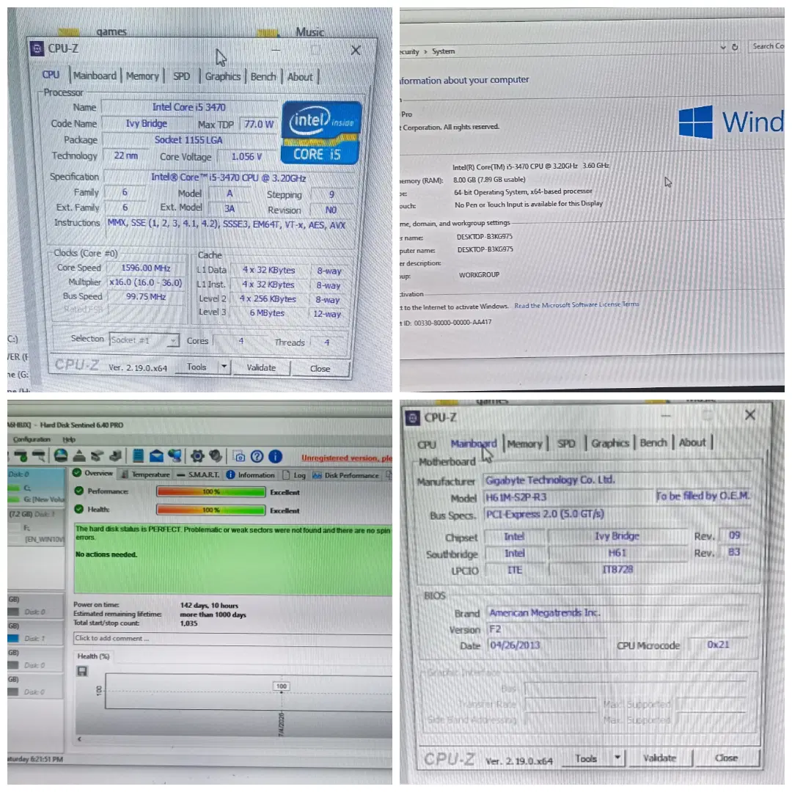Select the CPU tab in the Mainboard CPU-Z window
792x792 pixels.
(x=426, y=444)
